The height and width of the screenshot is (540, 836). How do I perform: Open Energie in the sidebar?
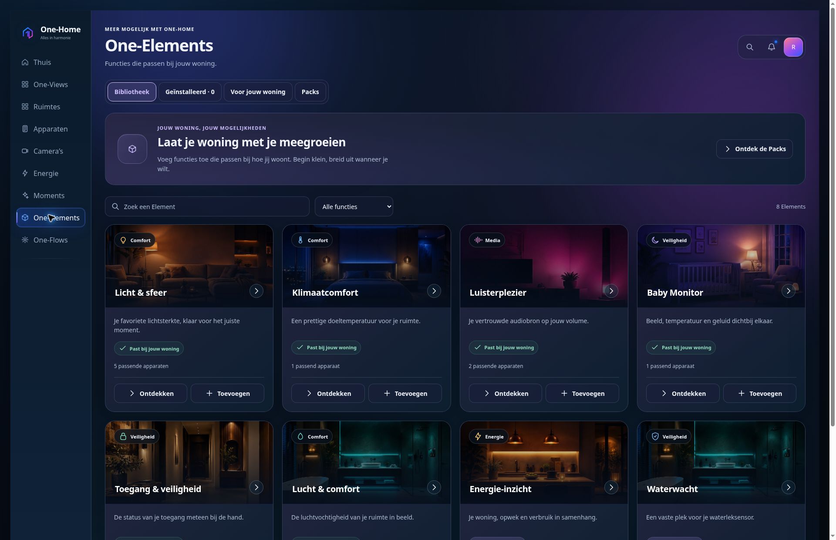click(51, 173)
